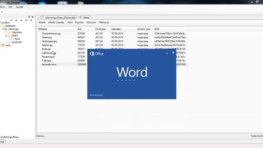Image resolution: width=263 pixels, height=148 pixels.
Task: Open the Ayuda menu
Action: [x=19, y=7]
